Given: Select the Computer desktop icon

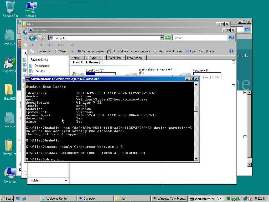Looking at the screenshot, I should pos(10,175).
